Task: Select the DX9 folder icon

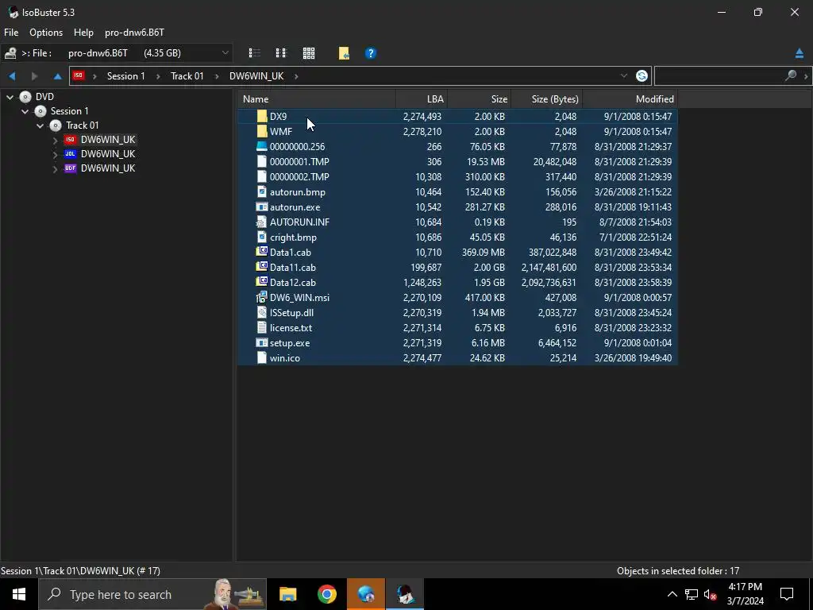Action: [262, 116]
